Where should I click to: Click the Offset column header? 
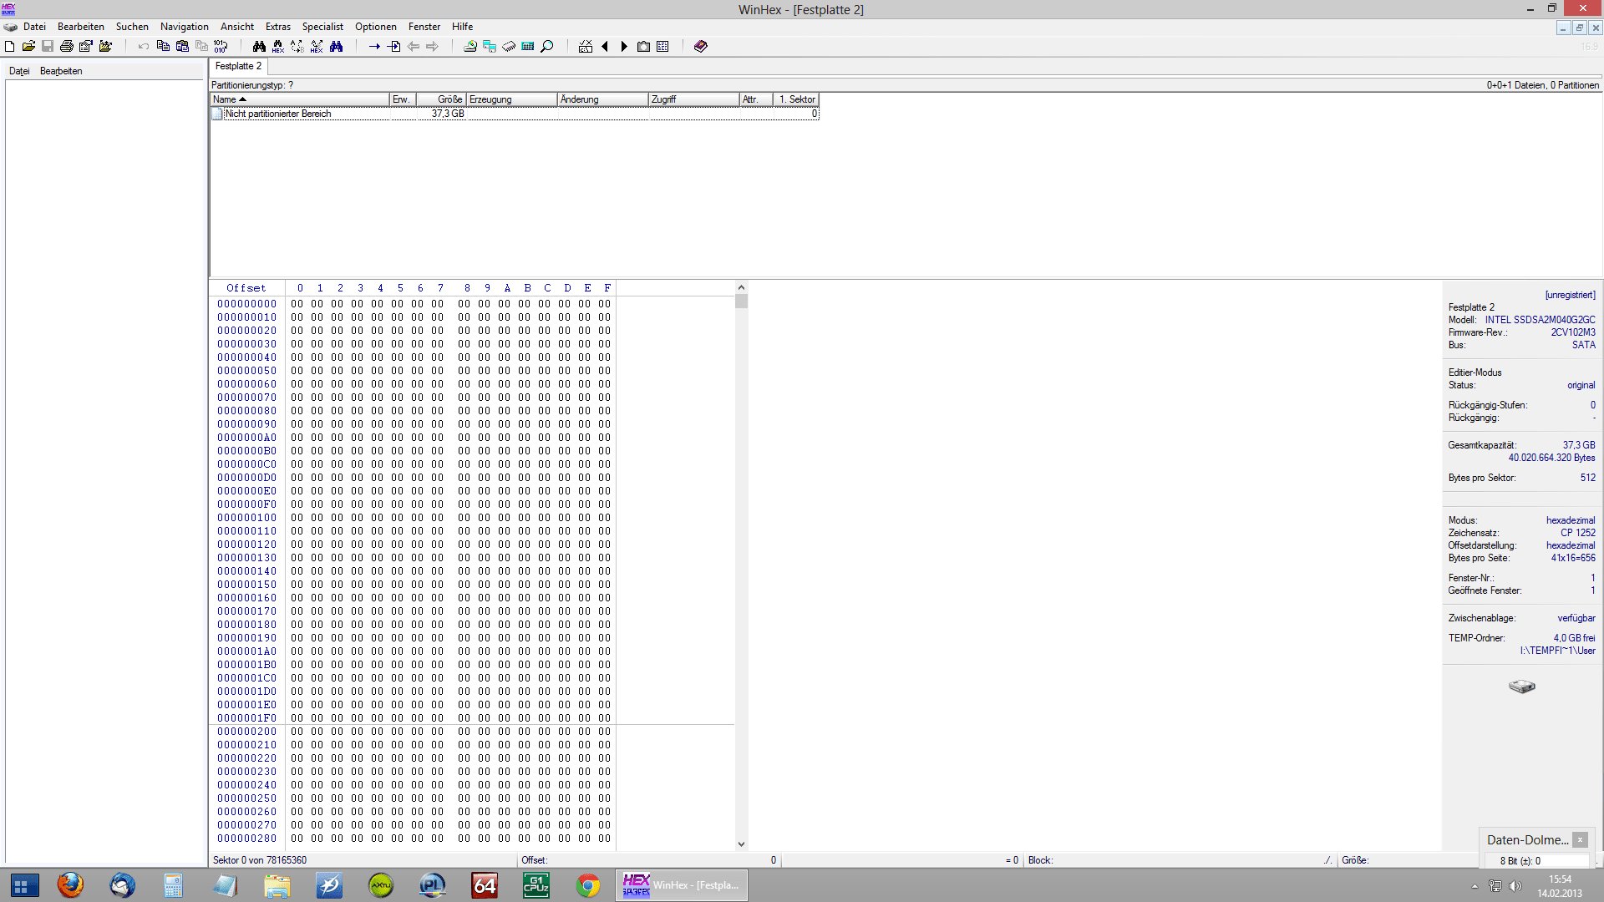(x=246, y=288)
